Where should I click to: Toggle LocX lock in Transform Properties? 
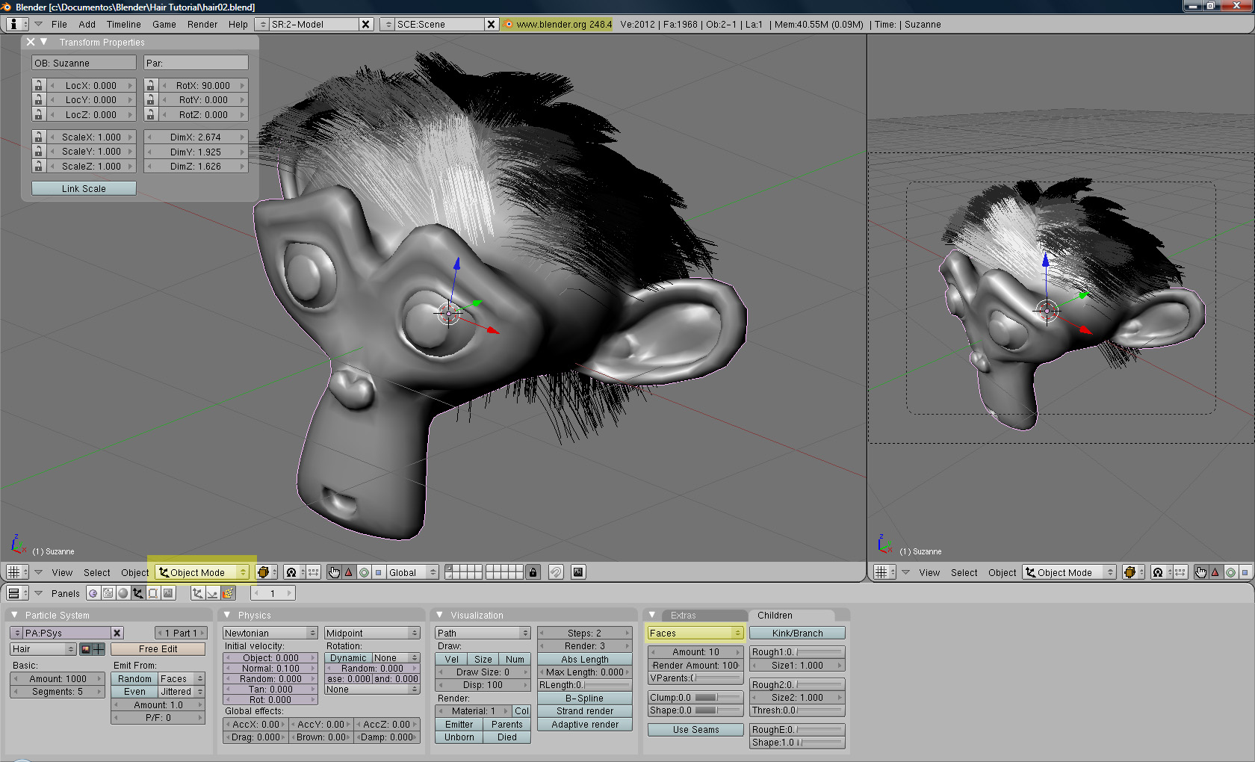(x=38, y=85)
